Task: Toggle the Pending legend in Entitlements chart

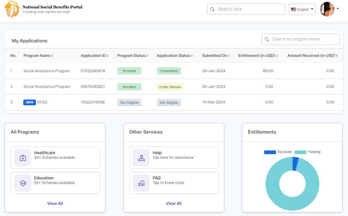Action: tap(308, 152)
